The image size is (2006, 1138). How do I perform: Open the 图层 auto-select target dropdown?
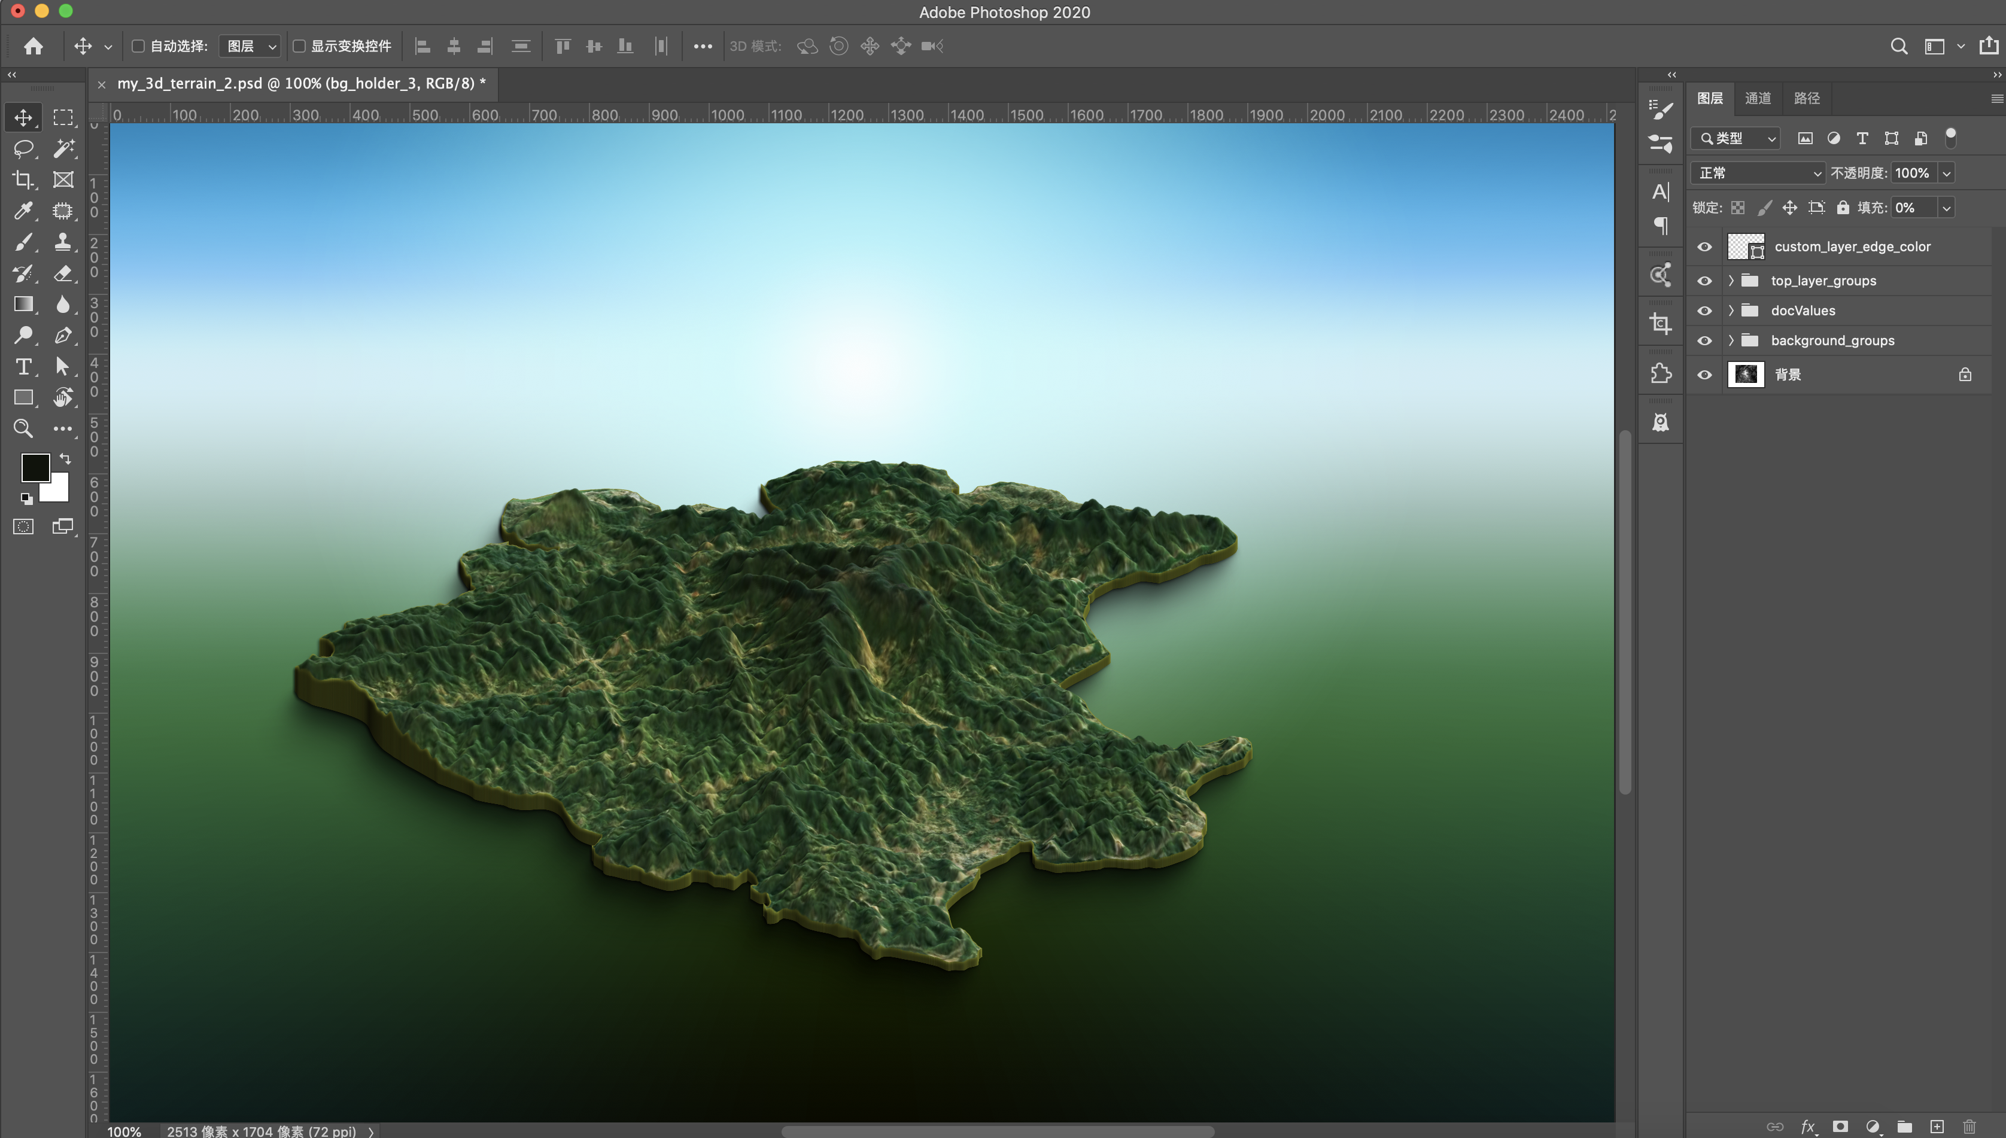(248, 46)
